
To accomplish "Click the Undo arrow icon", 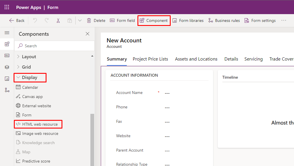I will 35,20.
